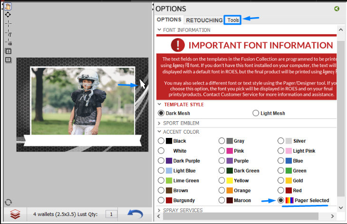
Task: Click the send layer down icon
Action: tap(8, 51)
